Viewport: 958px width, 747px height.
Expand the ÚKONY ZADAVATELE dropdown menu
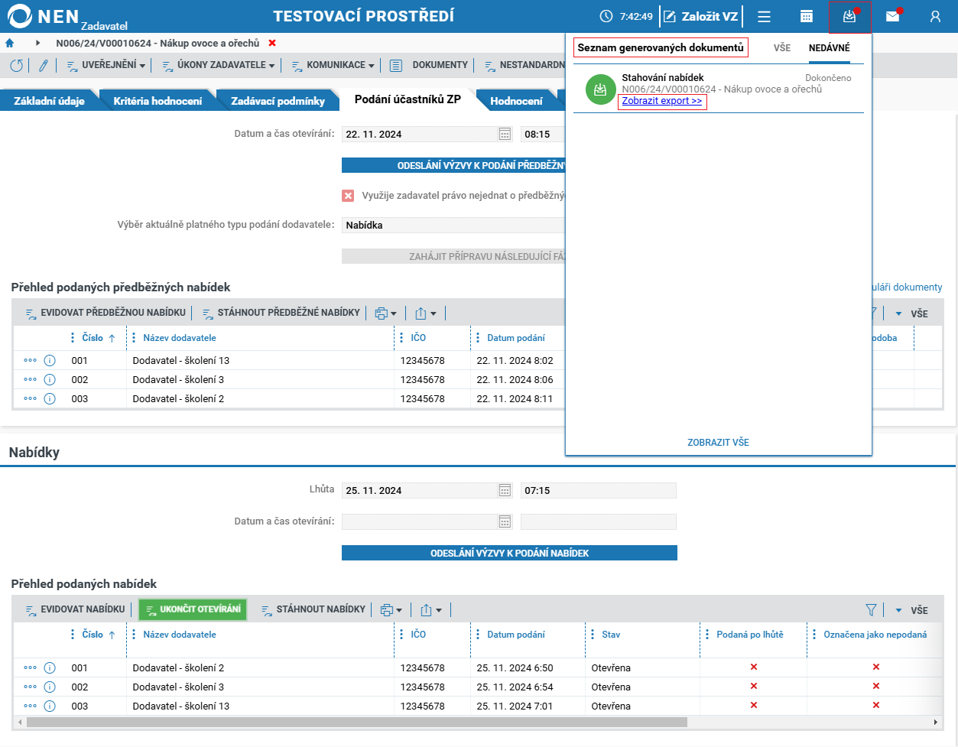pos(218,66)
